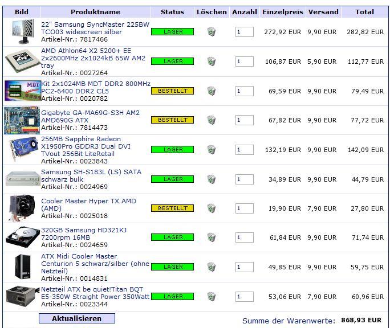390x328 pixels.
Task: Open Cooler Master Hyper TX AMD product link
Action: tap(88, 204)
